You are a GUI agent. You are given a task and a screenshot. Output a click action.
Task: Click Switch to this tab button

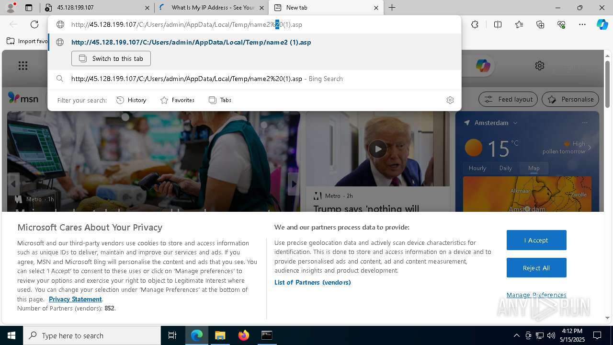coord(111,58)
